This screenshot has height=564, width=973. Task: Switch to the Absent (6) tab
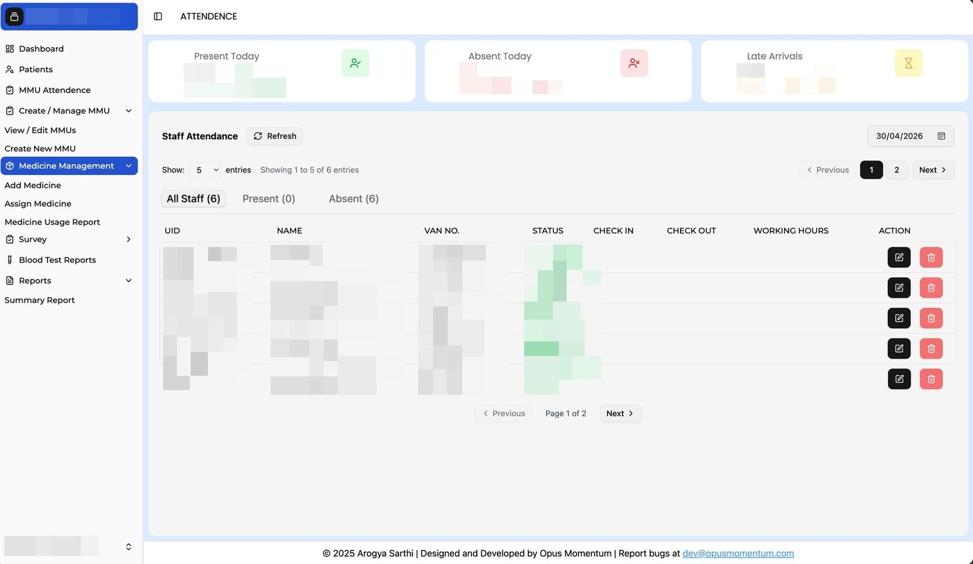[x=354, y=199]
